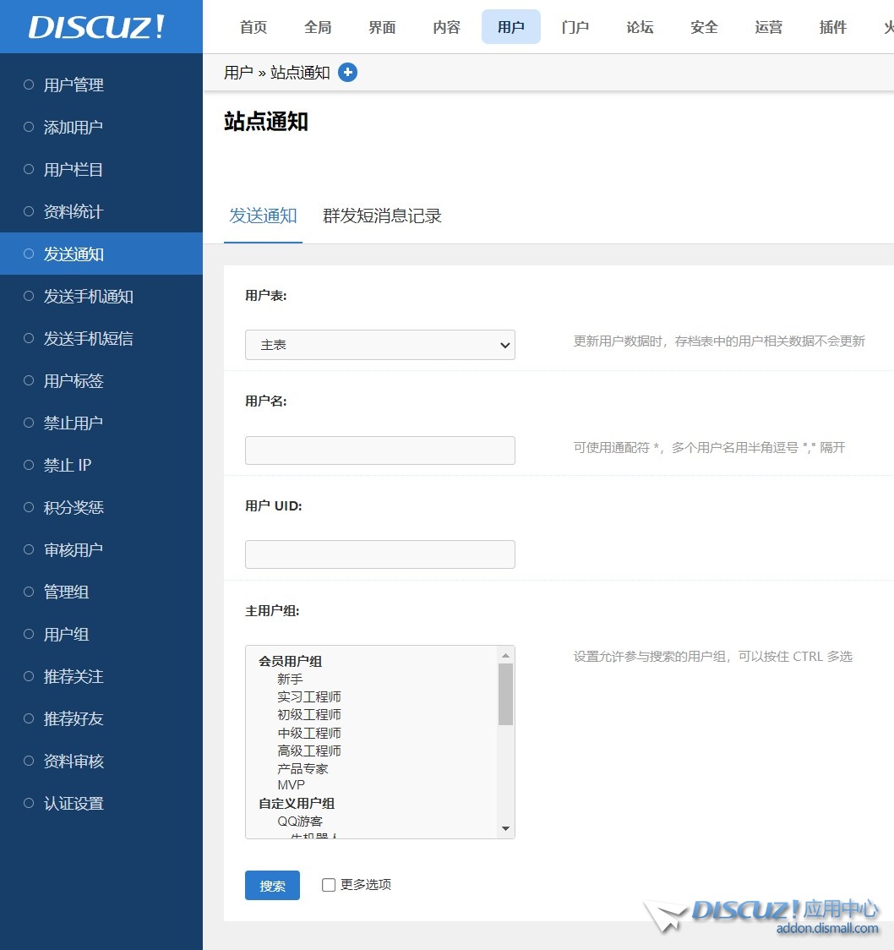Open the 安全 top menu

coord(704,27)
